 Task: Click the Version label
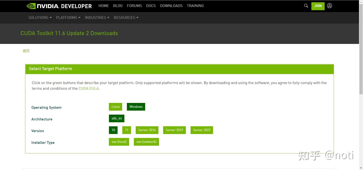tap(38, 131)
